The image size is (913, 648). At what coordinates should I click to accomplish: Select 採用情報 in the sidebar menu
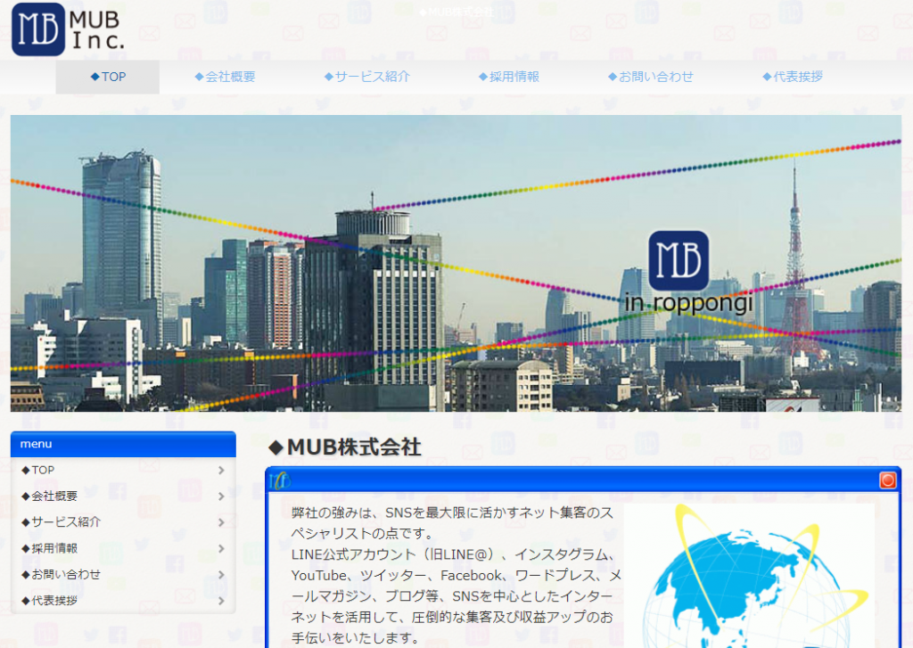point(123,548)
